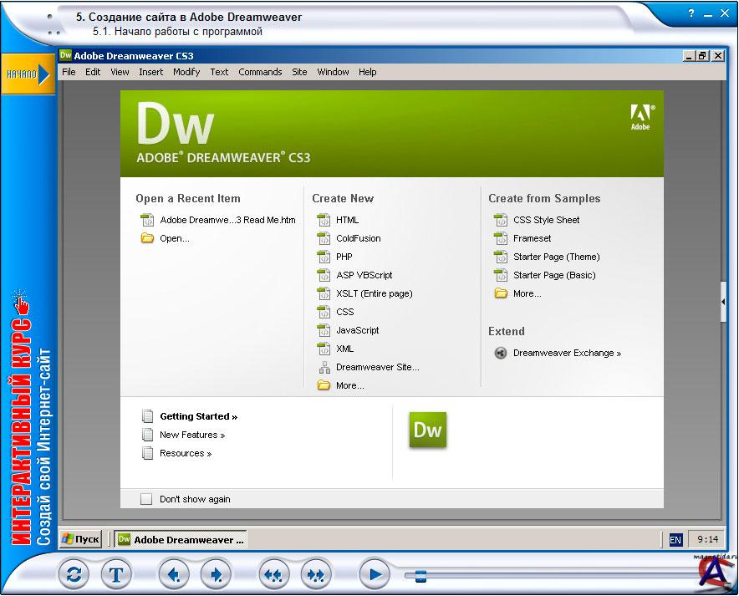Open the Modify menu

coord(186,72)
